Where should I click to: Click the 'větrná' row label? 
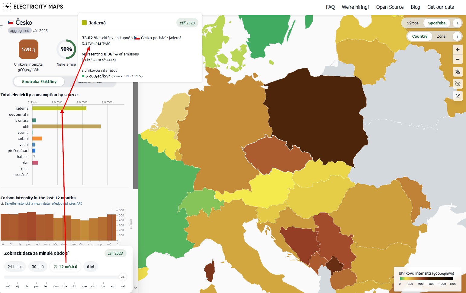(x=23, y=132)
